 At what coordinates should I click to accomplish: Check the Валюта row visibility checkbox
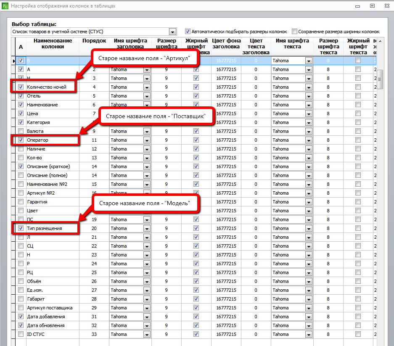point(21,131)
